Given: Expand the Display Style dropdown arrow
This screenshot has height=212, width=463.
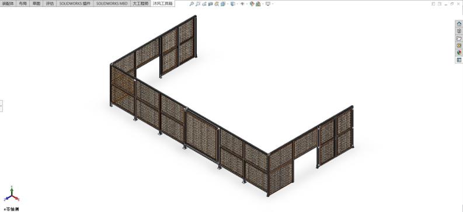Looking at the screenshot, I should 238,4.
